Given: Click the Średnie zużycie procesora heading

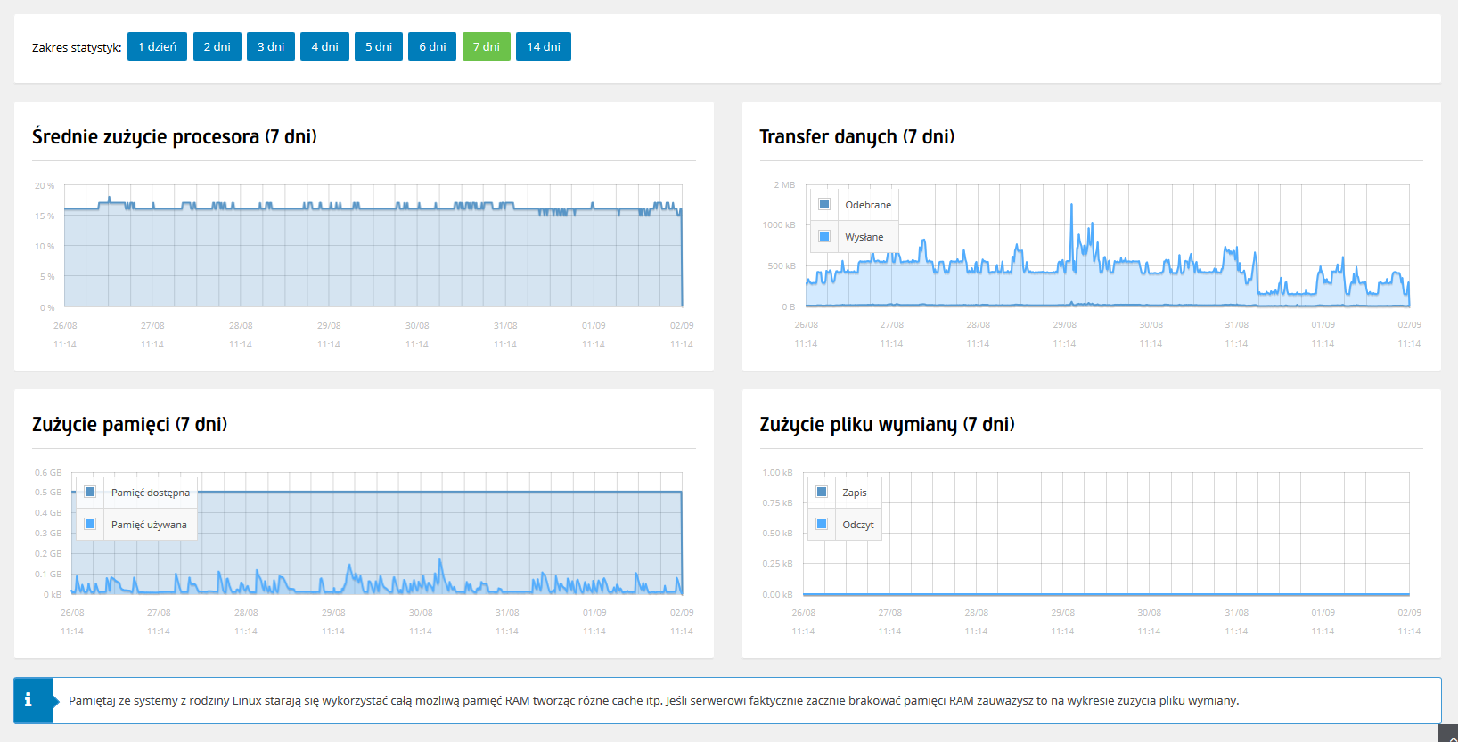Looking at the screenshot, I should point(175,136).
